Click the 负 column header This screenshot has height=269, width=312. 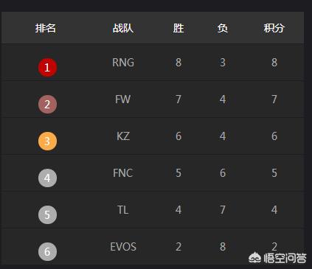click(223, 28)
